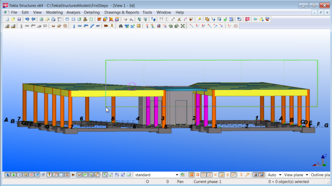Screen dimensions: 332x186
Task: Click the help question mark icon
Action: pos(153,19)
